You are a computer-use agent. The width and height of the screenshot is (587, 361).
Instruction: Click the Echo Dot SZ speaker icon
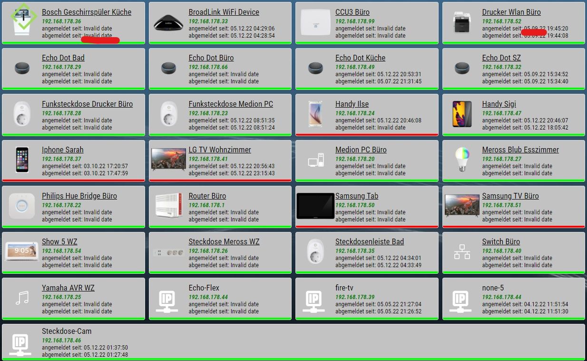click(x=462, y=68)
